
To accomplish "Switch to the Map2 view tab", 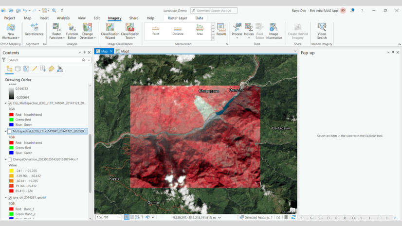I will [125, 51].
